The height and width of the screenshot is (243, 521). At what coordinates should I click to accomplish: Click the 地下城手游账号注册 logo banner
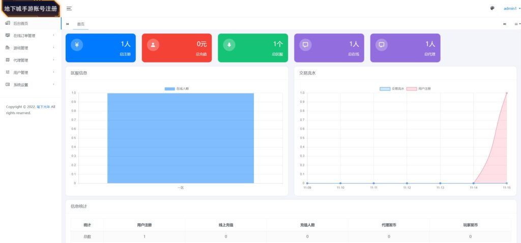30,9
